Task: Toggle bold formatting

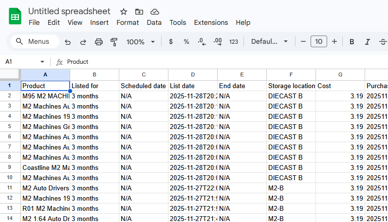Action: point(351,41)
